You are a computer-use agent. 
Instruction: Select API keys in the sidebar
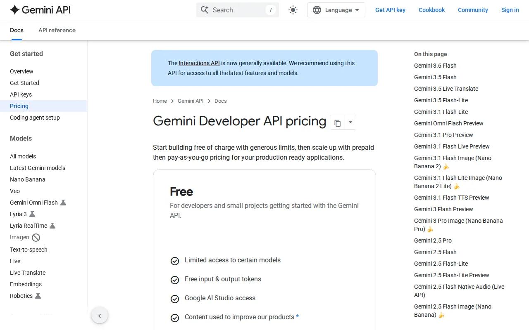21,94
